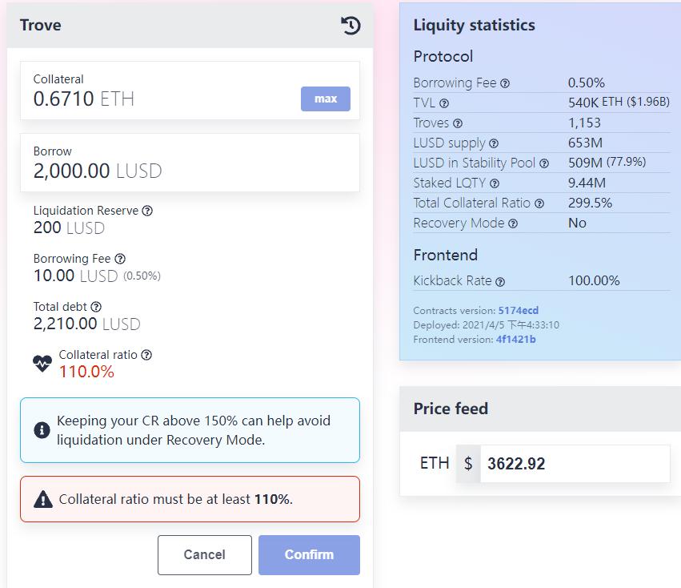Edit the ETH price feed field
Image resolution: width=681 pixels, height=588 pixels.
pyautogui.click(x=575, y=464)
